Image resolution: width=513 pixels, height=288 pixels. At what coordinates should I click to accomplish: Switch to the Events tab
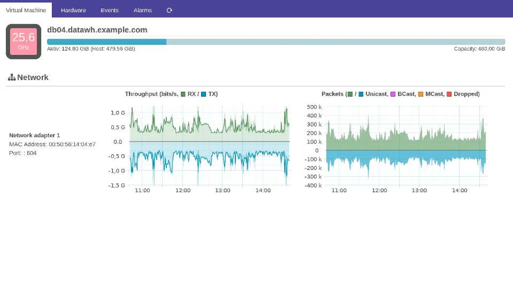[109, 10]
